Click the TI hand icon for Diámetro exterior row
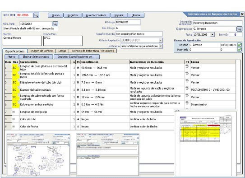Viewport: 245px width, 178px height. point(187,81)
